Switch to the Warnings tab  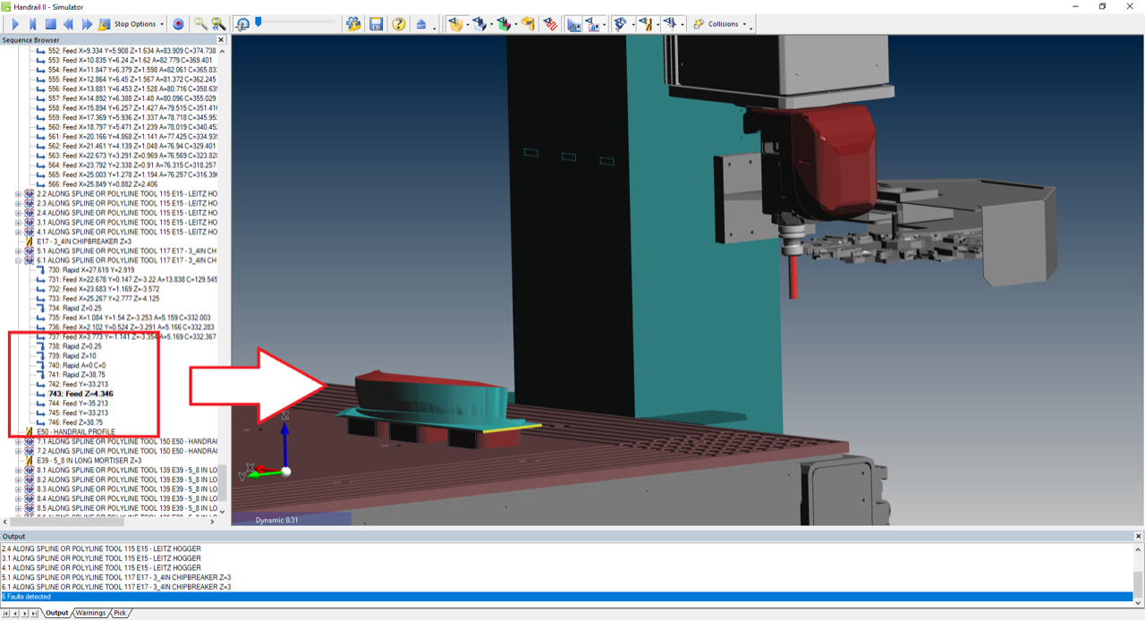pos(90,613)
